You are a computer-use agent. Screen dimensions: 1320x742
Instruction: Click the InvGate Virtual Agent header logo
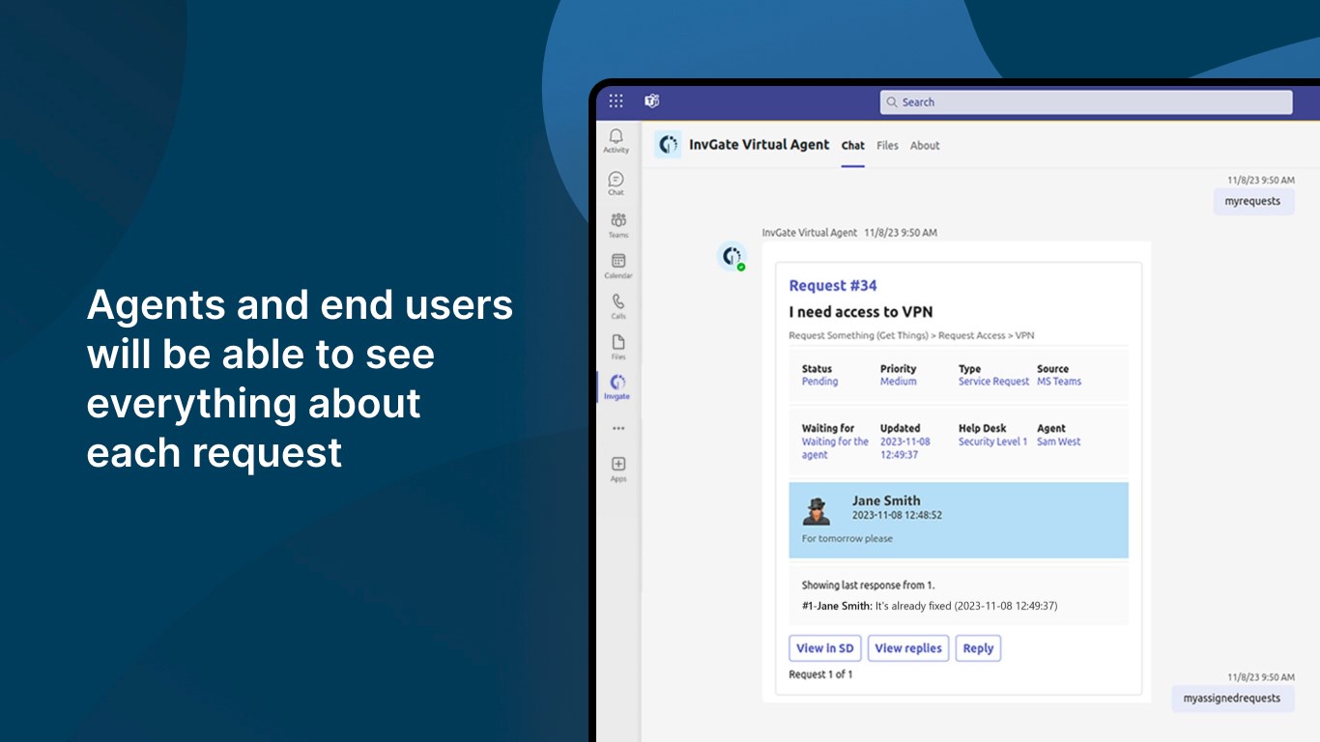pos(668,145)
